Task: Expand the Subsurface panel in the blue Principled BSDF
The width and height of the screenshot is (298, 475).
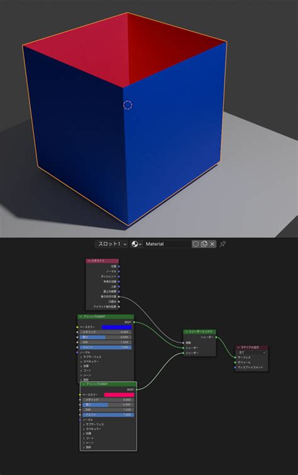Action: click(91, 357)
